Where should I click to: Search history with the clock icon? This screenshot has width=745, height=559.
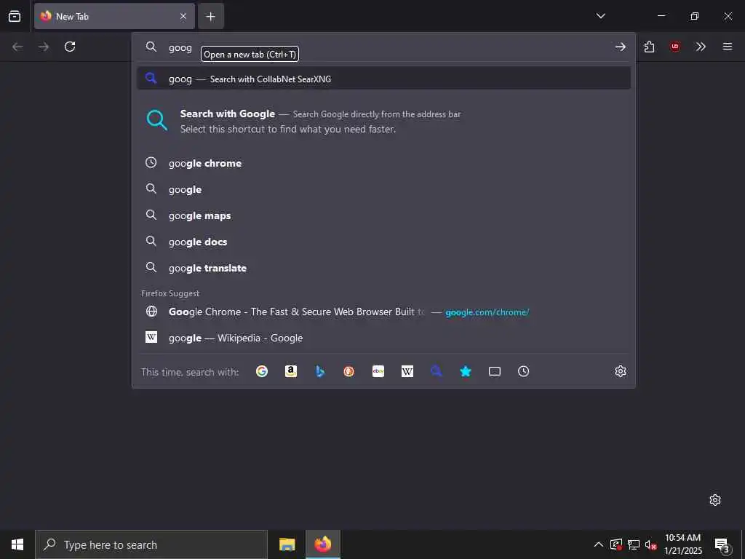point(524,371)
